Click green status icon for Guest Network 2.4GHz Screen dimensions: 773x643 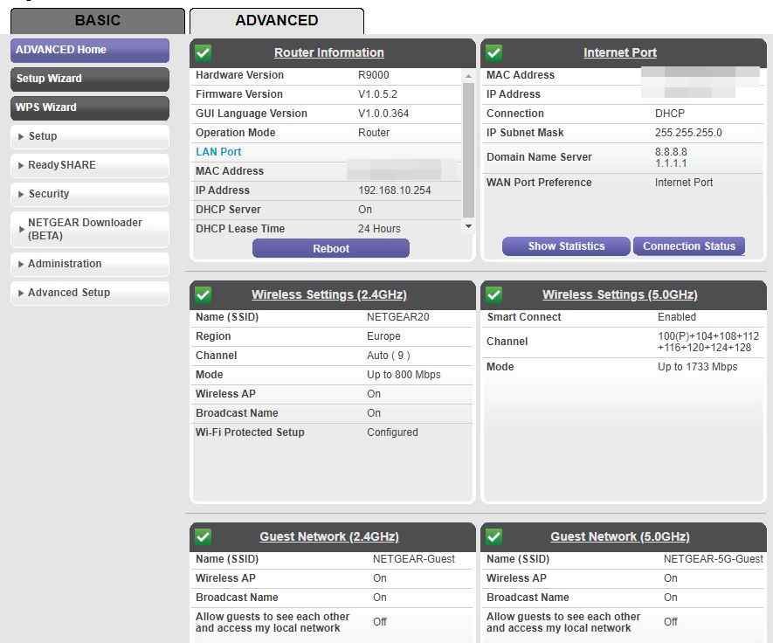[204, 536]
